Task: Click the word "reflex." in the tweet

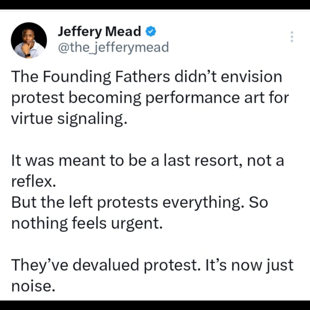Action: pyautogui.click(x=33, y=181)
